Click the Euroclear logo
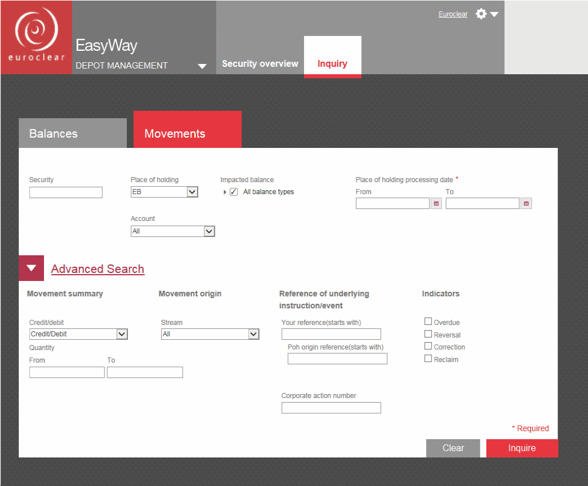The image size is (588, 486). pos(37,37)
